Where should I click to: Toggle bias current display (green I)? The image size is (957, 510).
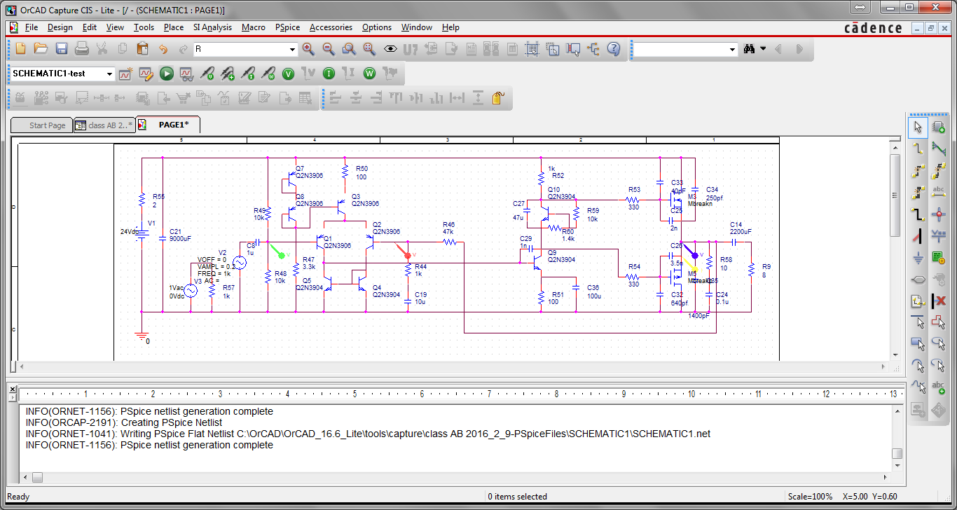(329, 74)
